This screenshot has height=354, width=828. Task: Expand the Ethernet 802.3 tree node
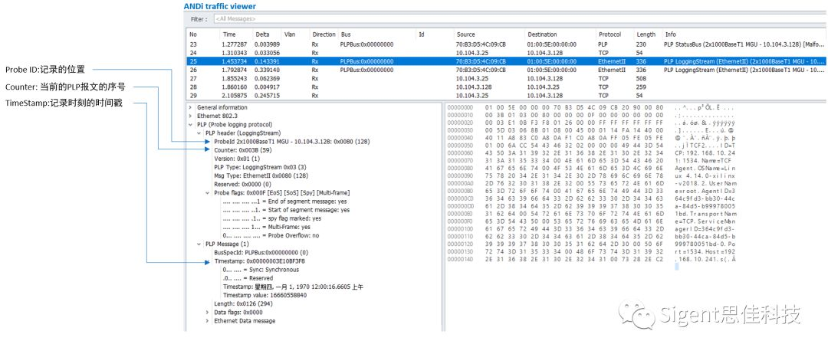(x=191, y=116)
